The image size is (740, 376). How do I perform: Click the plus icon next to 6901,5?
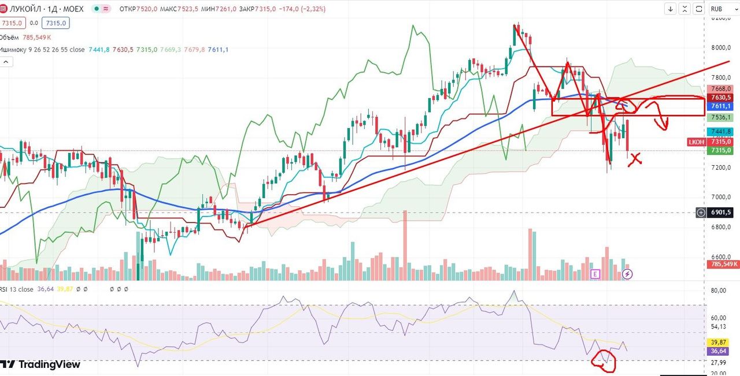701,213
